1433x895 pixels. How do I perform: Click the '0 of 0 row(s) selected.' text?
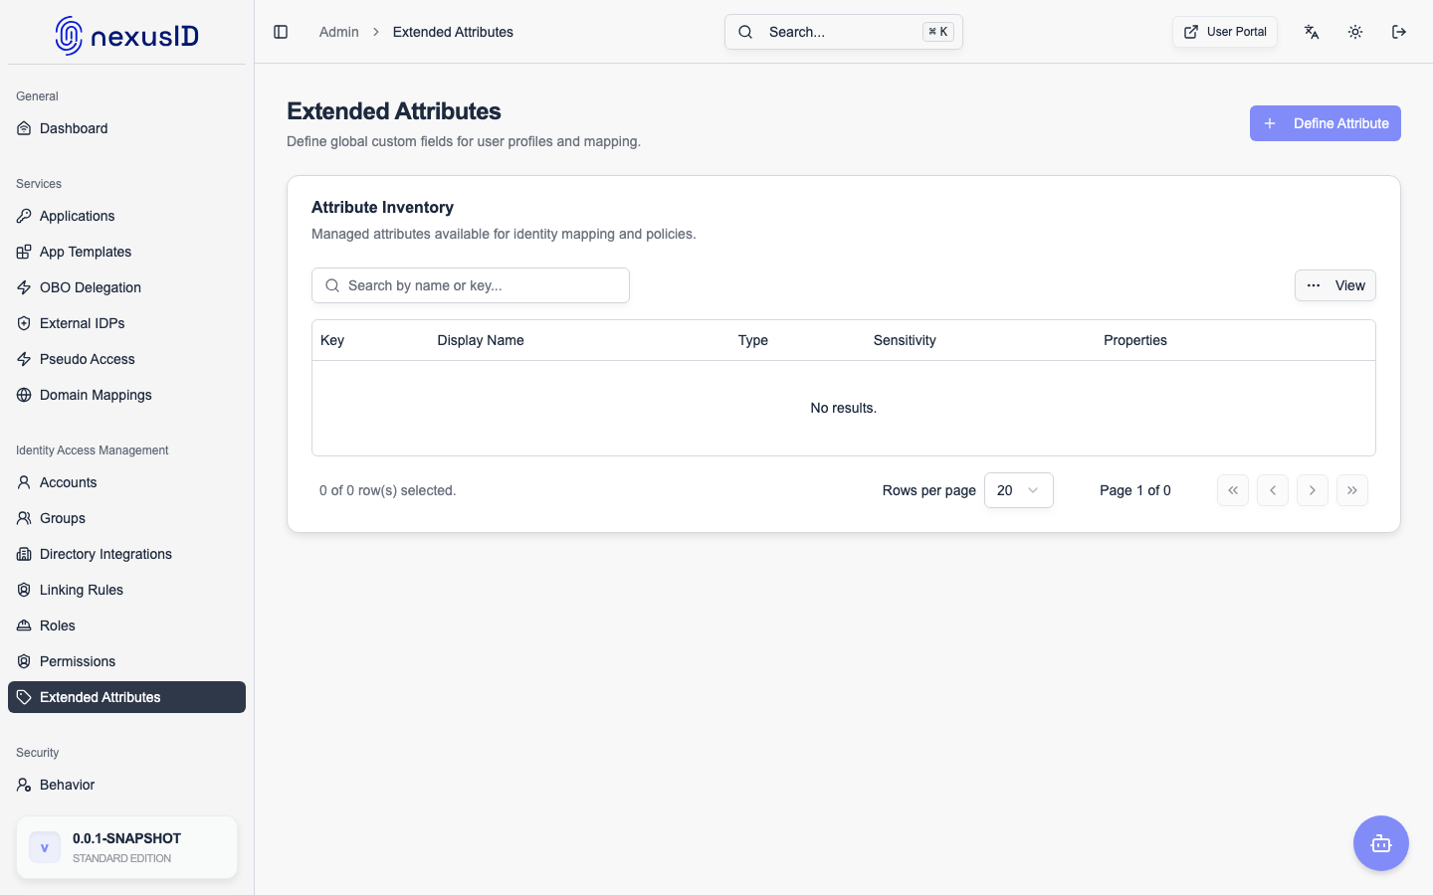tap(388, 490)
